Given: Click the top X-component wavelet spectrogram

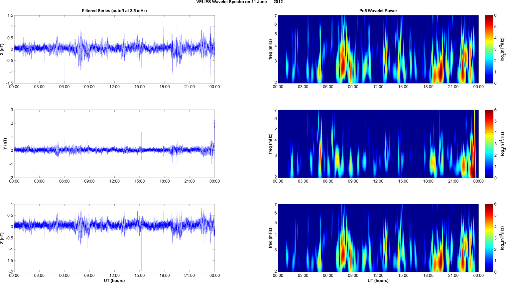Looking at the screenshot, I should (378, 49).
